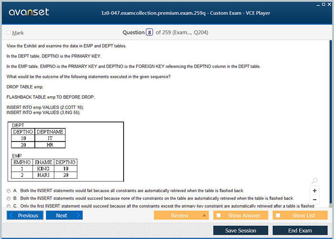Click the exhibit image of DEPT and EMP tables
The width and height of the screenshot is (334, 239).
(x=66, y=152)
